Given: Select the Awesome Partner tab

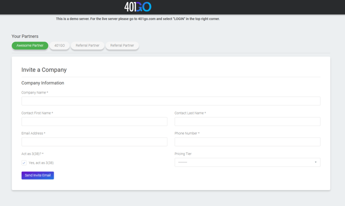Looking at the screenshot, I should (30, 45).
